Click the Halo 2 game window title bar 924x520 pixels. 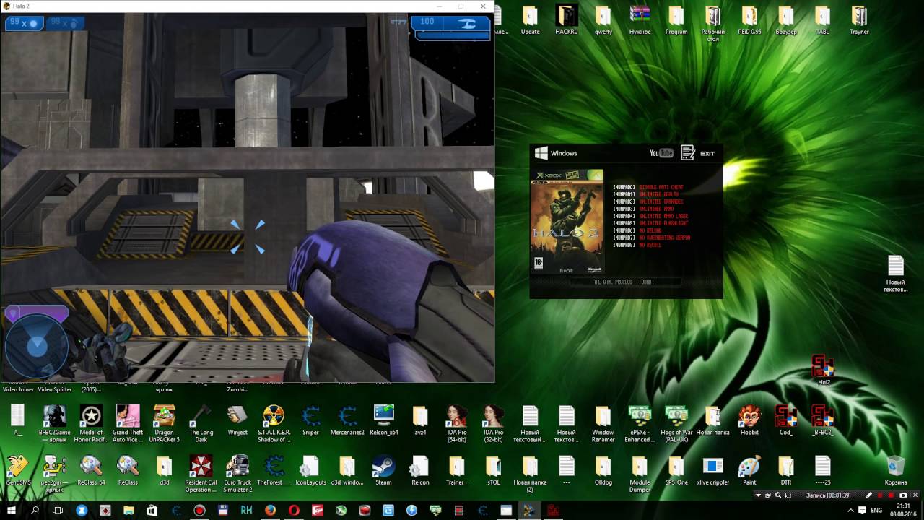pos(248,6)
